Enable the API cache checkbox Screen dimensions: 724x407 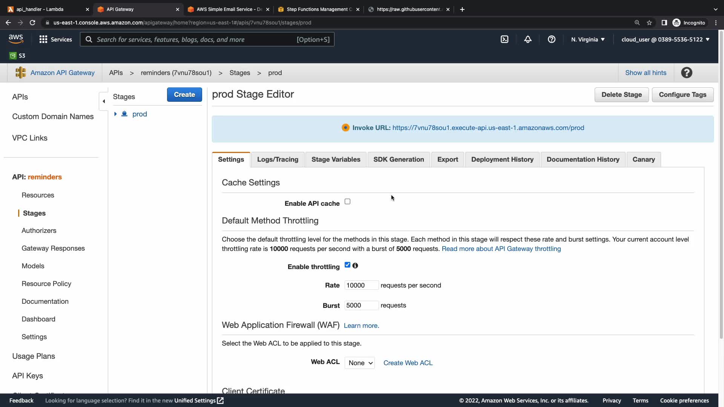click(347, 202)
